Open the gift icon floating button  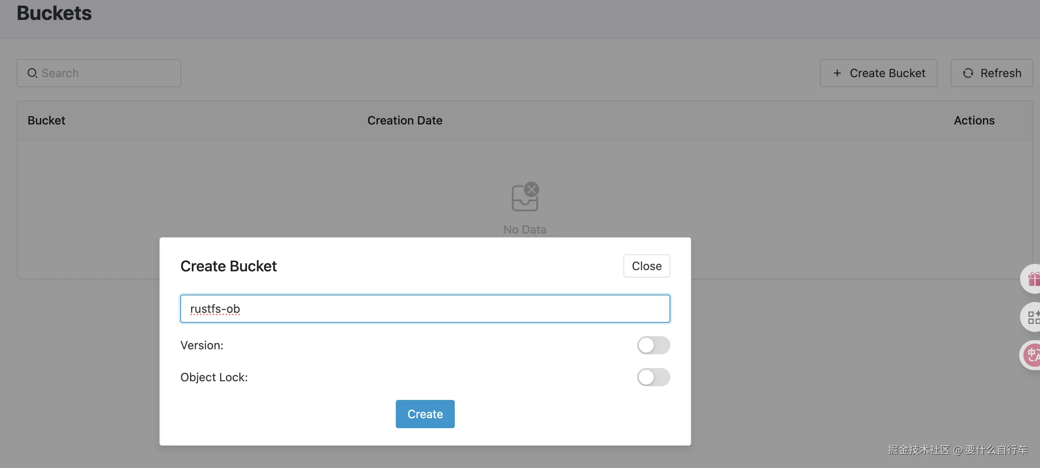coord(1033,279)
